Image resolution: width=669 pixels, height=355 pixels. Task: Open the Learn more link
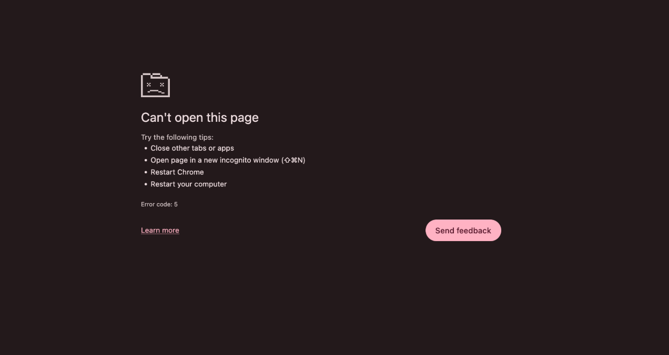coord(160,231)
